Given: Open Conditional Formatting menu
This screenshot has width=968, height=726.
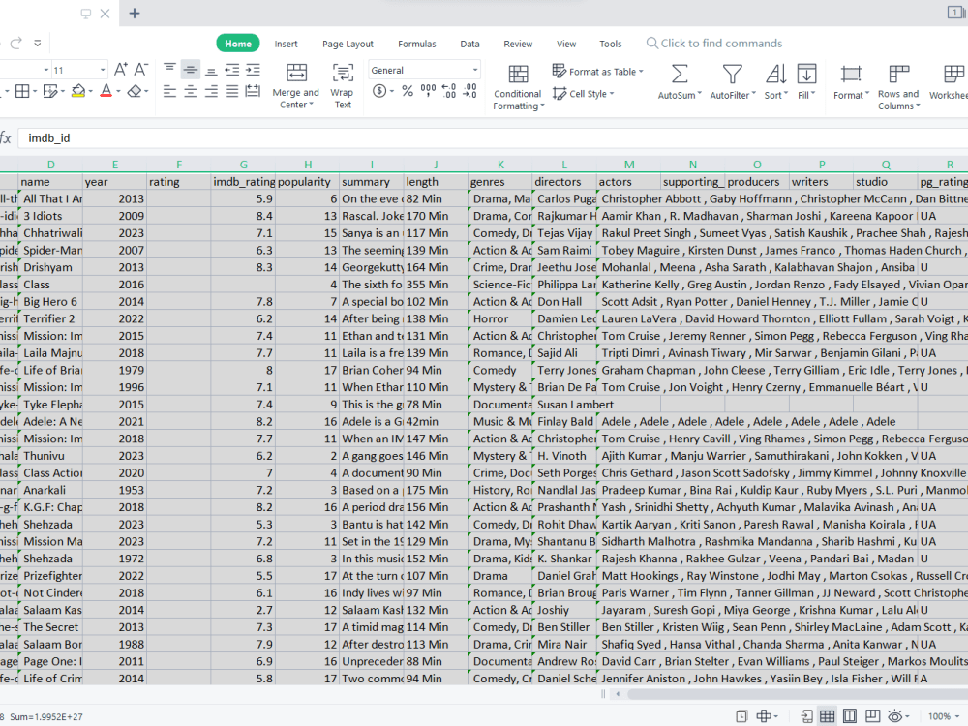Looking at the screenshot, I should (518, 87).
